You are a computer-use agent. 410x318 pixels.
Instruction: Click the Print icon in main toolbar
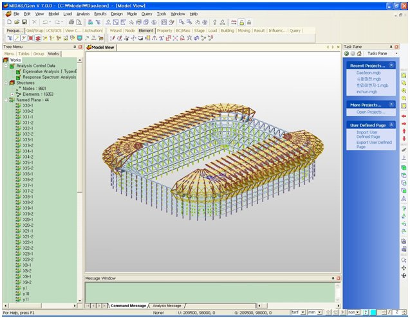71,22
